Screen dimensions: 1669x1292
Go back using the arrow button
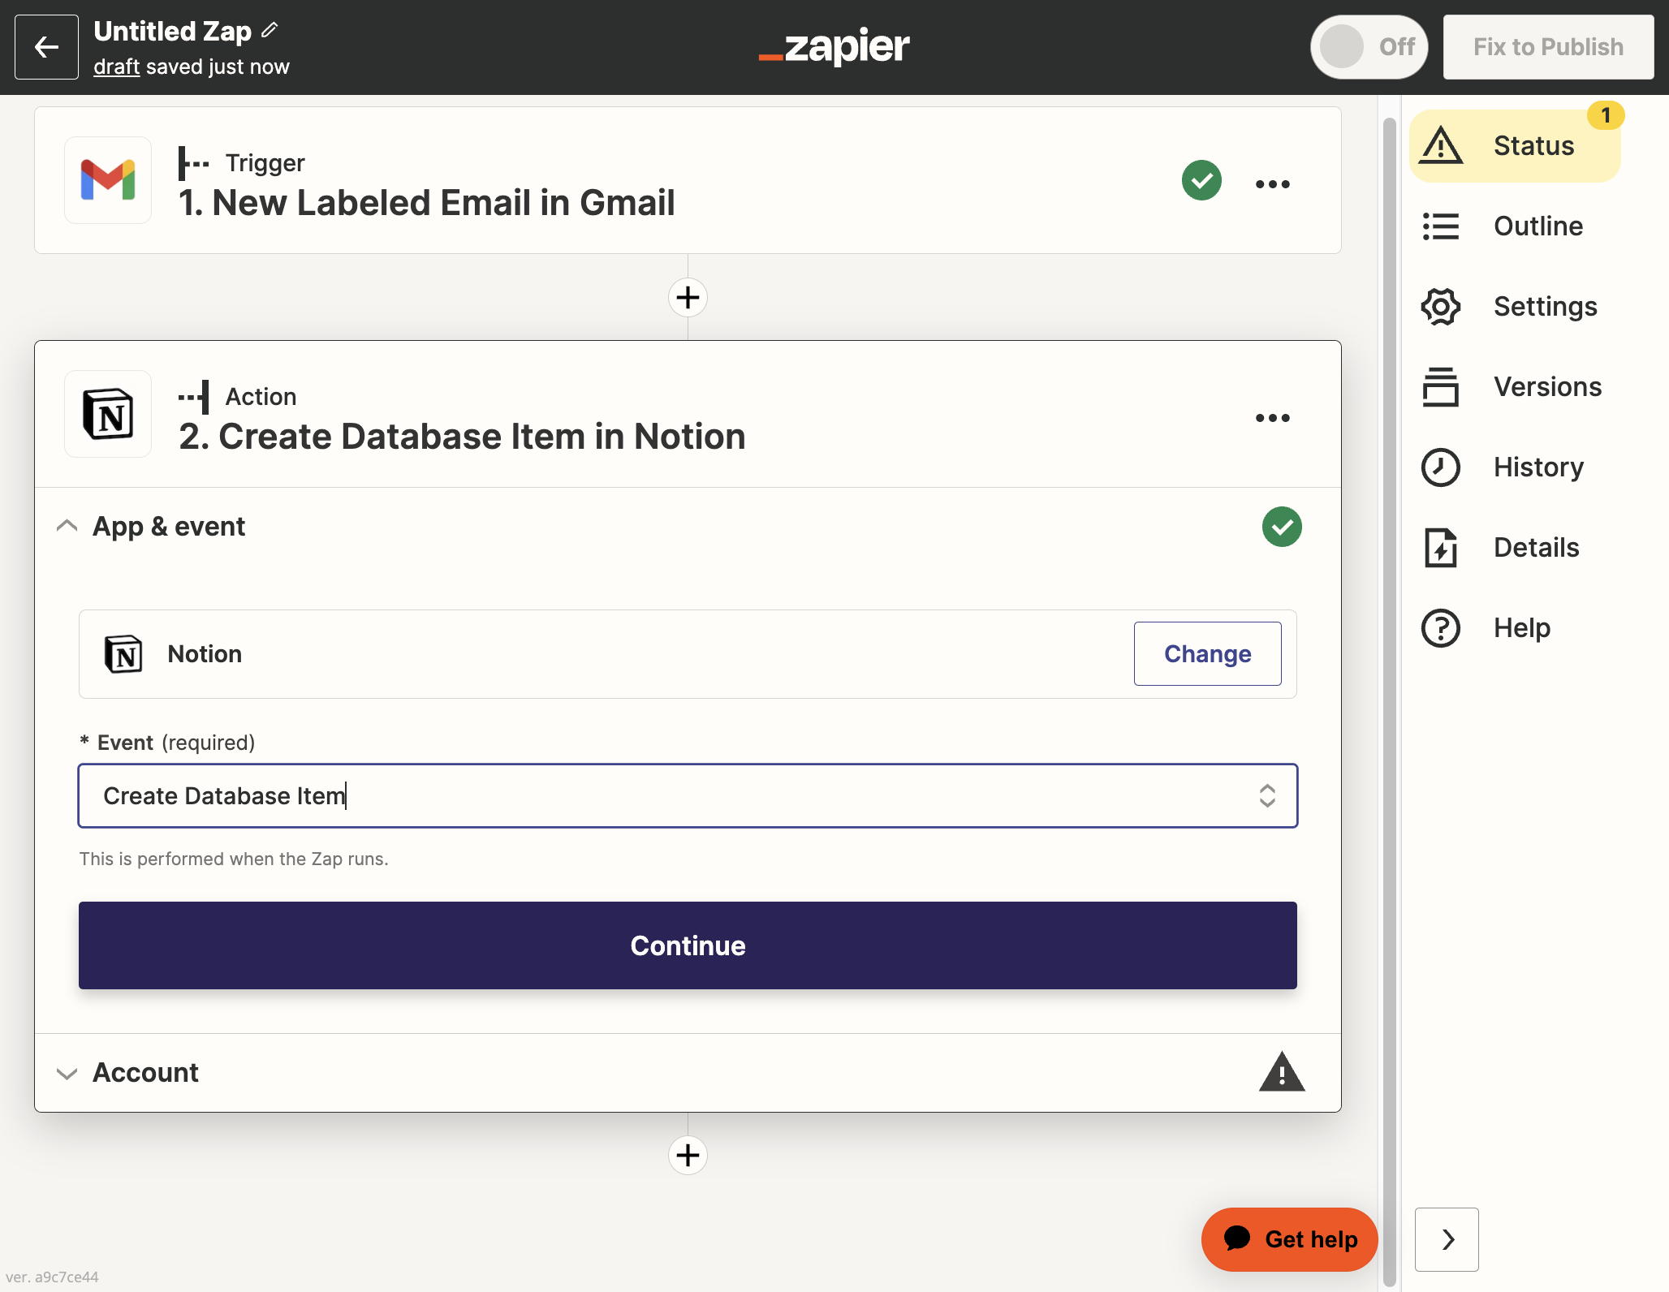(46, 47)
